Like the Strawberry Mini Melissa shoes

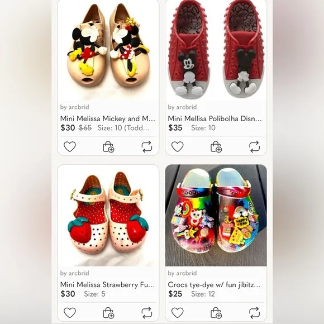click(x=70, y=313)
